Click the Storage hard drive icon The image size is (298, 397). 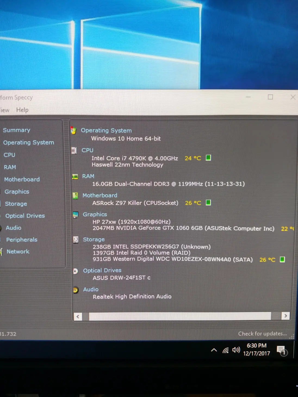pyautogui.click(x=76, y=239)
